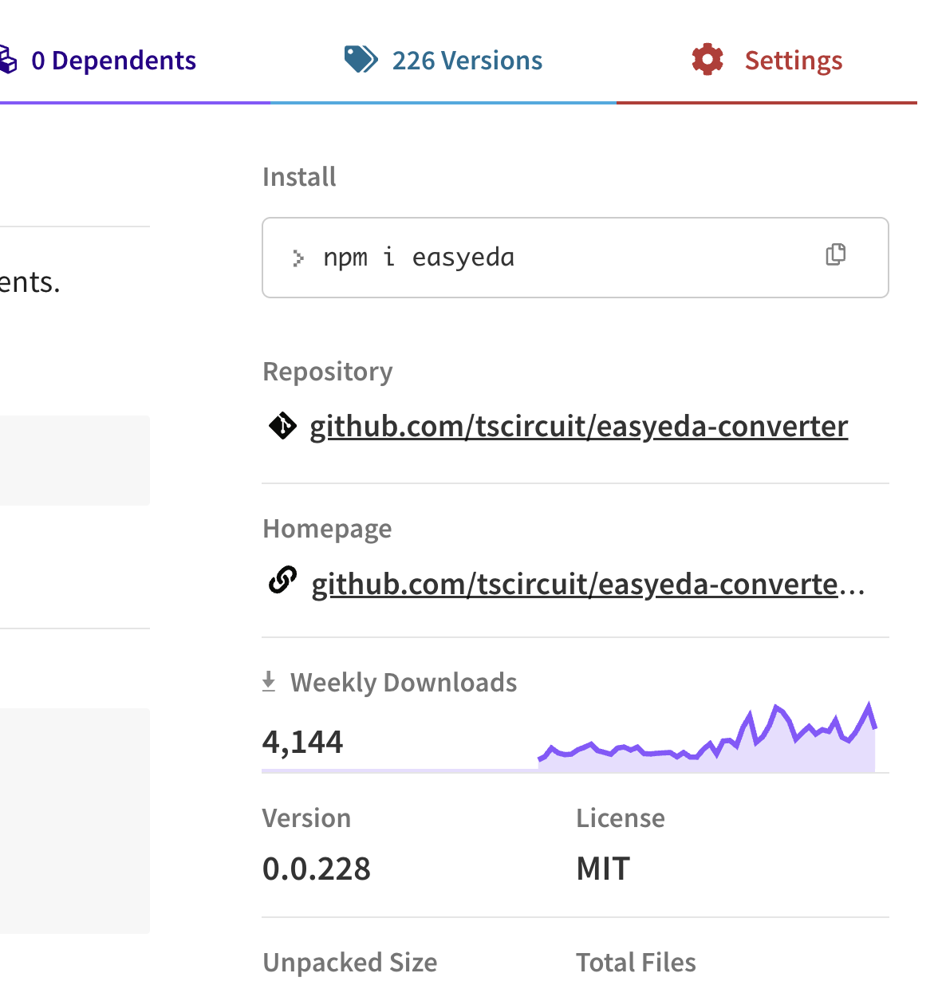Screen dimensions: 938x981
Task: Click the purple cubes Dependents icon
Action: (x=8, y=61)
